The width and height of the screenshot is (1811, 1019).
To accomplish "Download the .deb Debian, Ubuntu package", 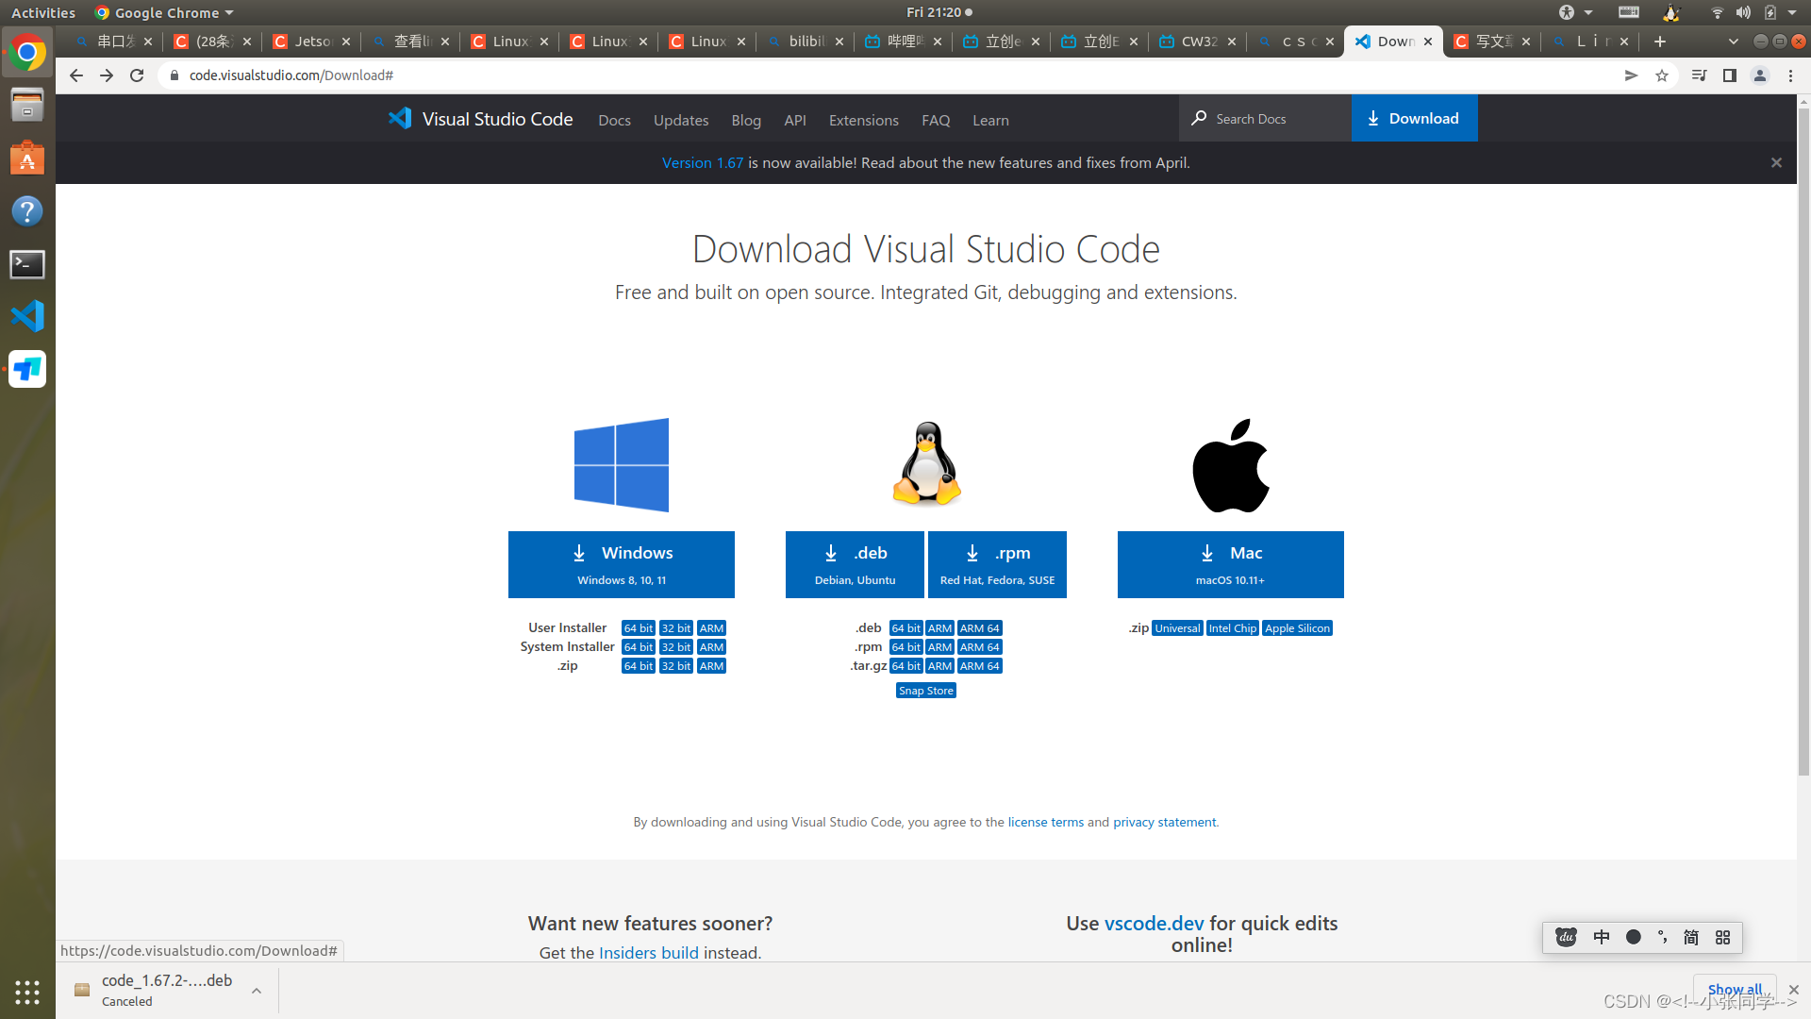I will click(x=855, y=564).
